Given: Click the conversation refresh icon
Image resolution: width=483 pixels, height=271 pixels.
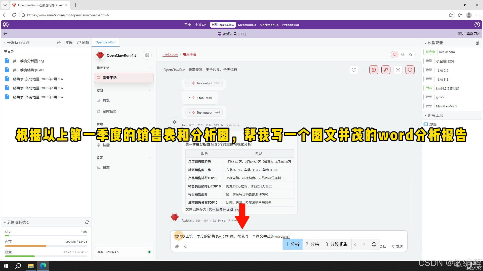Looking at the screenshot, I should (x=354, y=70).
